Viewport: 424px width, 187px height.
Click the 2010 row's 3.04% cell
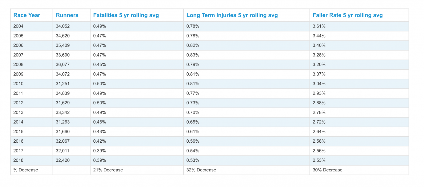pyautogui.click(x=319, y=84)
